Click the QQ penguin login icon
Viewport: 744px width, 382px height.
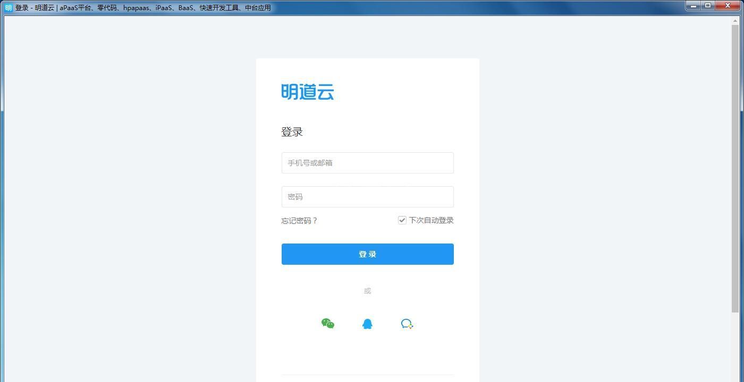(367, 324)
